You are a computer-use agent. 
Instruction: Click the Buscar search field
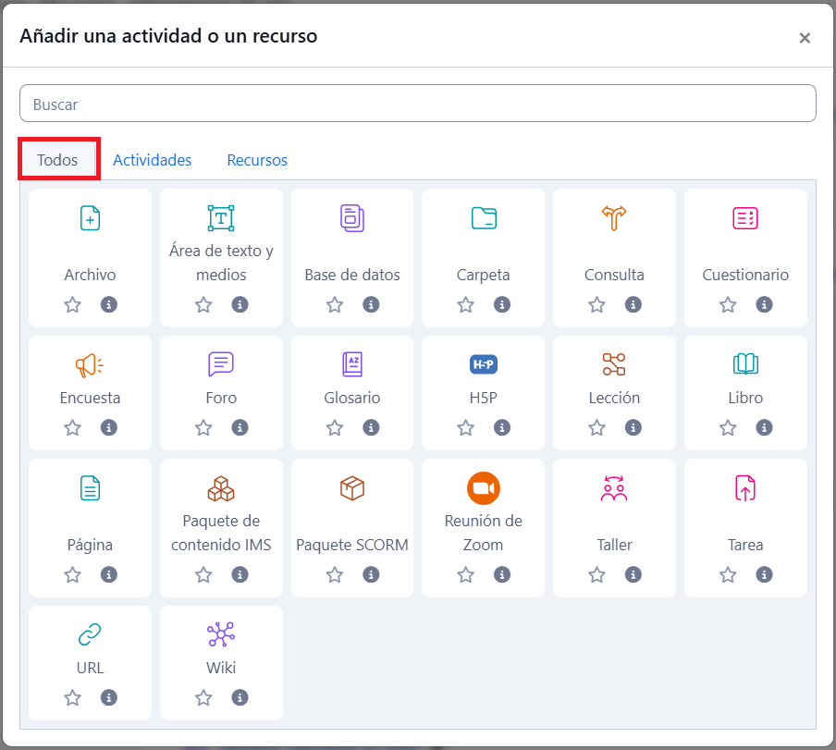point(417,105)
